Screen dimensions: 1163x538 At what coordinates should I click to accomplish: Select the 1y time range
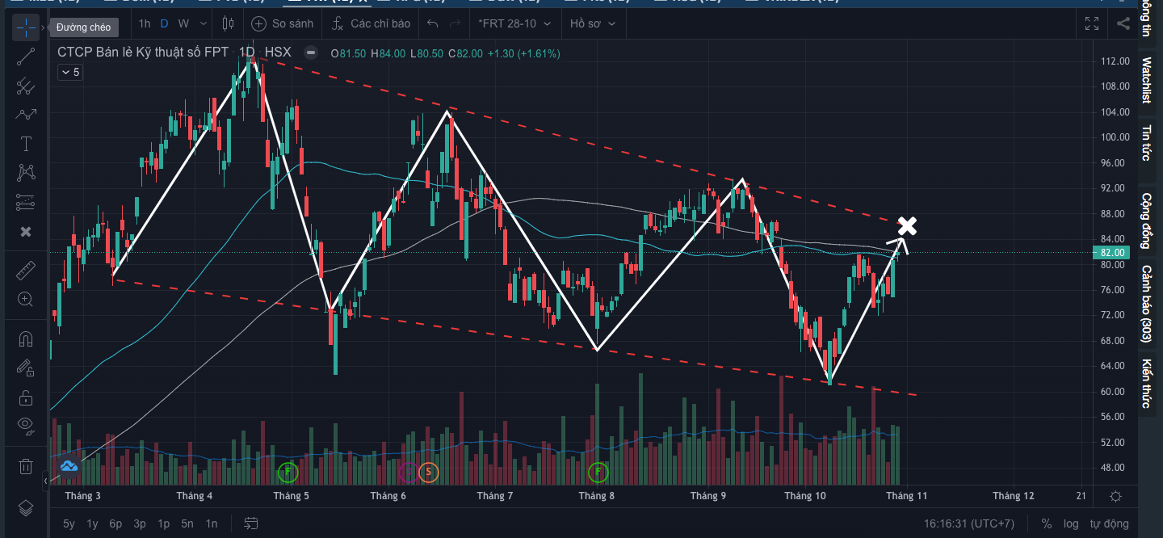click(x=92, y=523)
